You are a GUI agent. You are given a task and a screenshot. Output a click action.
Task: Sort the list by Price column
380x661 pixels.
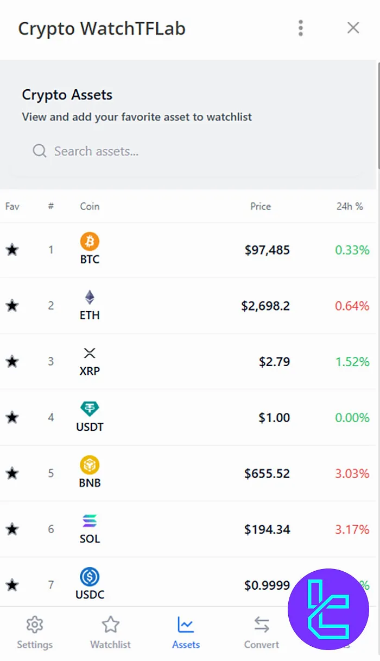click(261, 206)
